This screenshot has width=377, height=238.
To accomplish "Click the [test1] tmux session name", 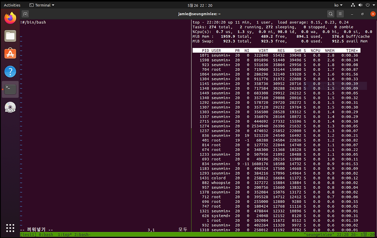I will click(x=29, y=234).
